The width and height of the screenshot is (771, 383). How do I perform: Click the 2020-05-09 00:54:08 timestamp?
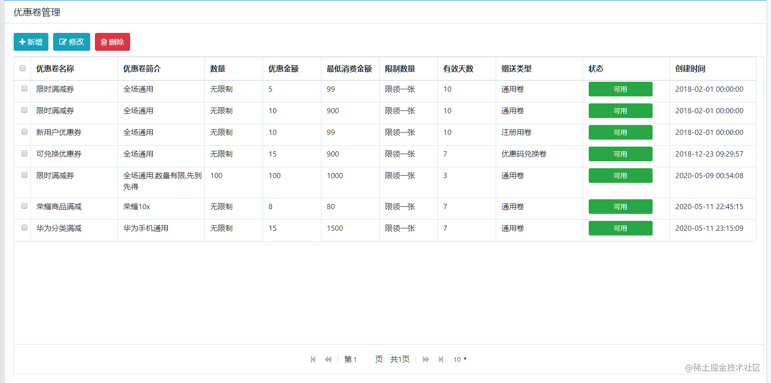pyautogui.click(x=709, y=176)
